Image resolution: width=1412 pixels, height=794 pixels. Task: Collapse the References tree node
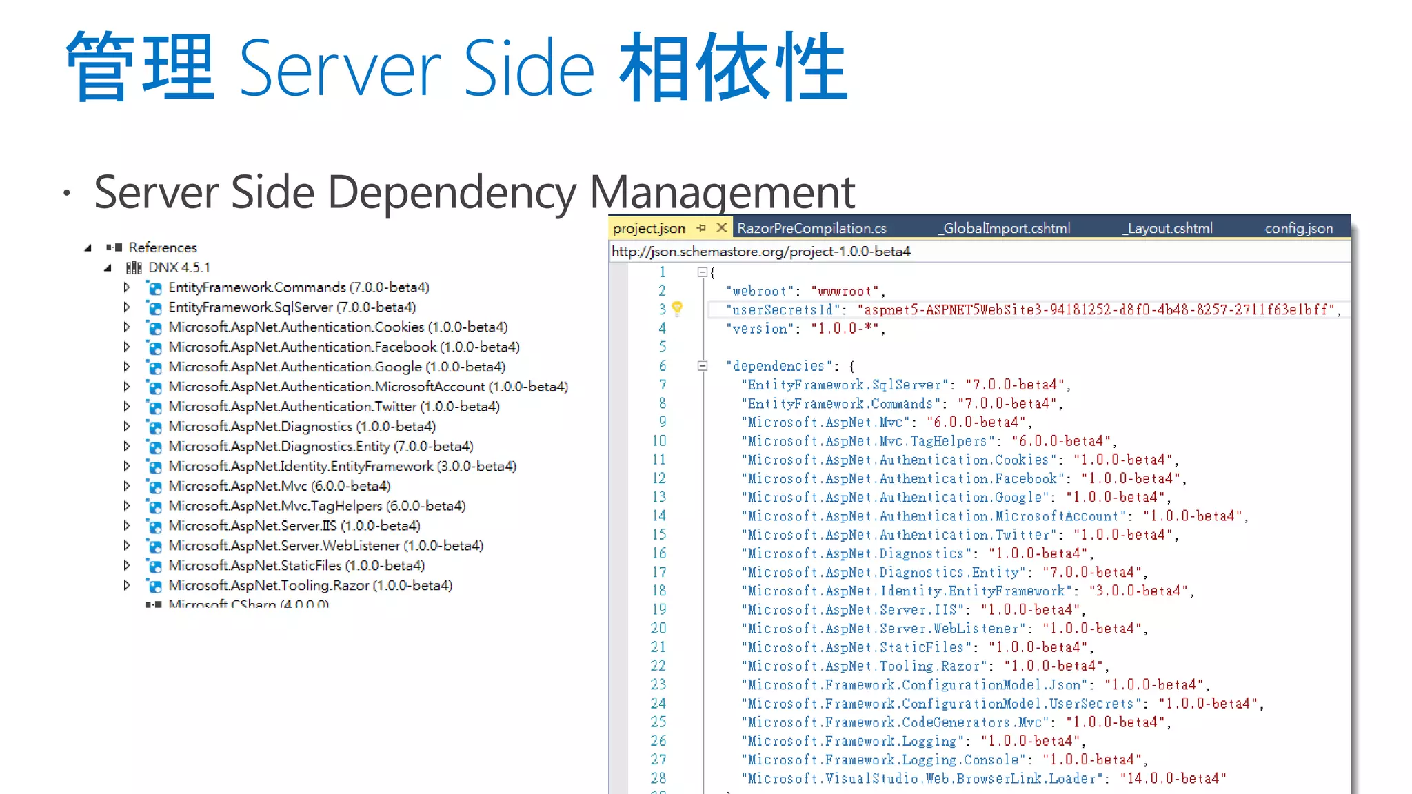tap(88, 248)
